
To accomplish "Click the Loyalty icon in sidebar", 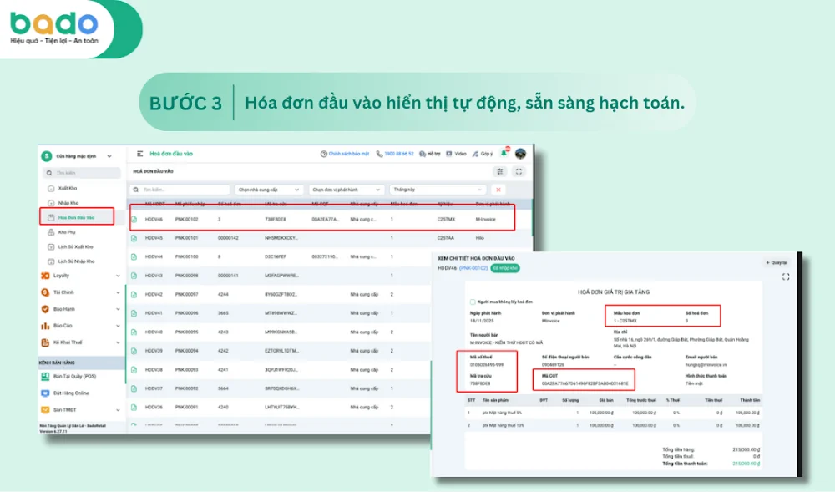I will click(45, 276).
